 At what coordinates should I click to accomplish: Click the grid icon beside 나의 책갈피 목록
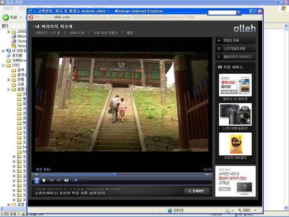(x=219, y=48)
